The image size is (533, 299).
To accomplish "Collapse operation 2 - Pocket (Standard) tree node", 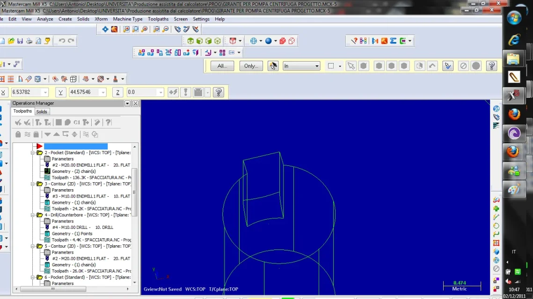I will [x=33, y=153].
